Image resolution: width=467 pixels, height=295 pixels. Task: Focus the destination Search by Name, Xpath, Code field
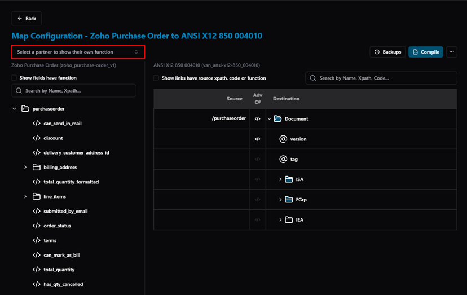tap(381, 78)
